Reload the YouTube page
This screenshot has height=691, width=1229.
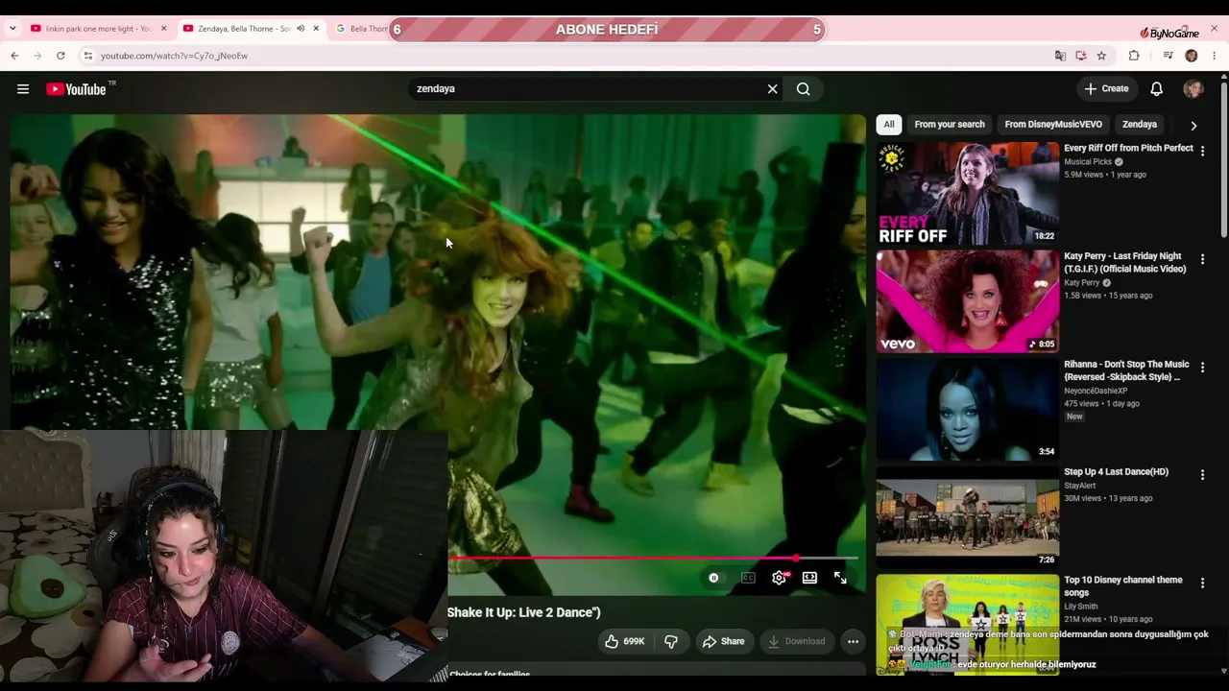pyautogui.click(x=60, y=56)
